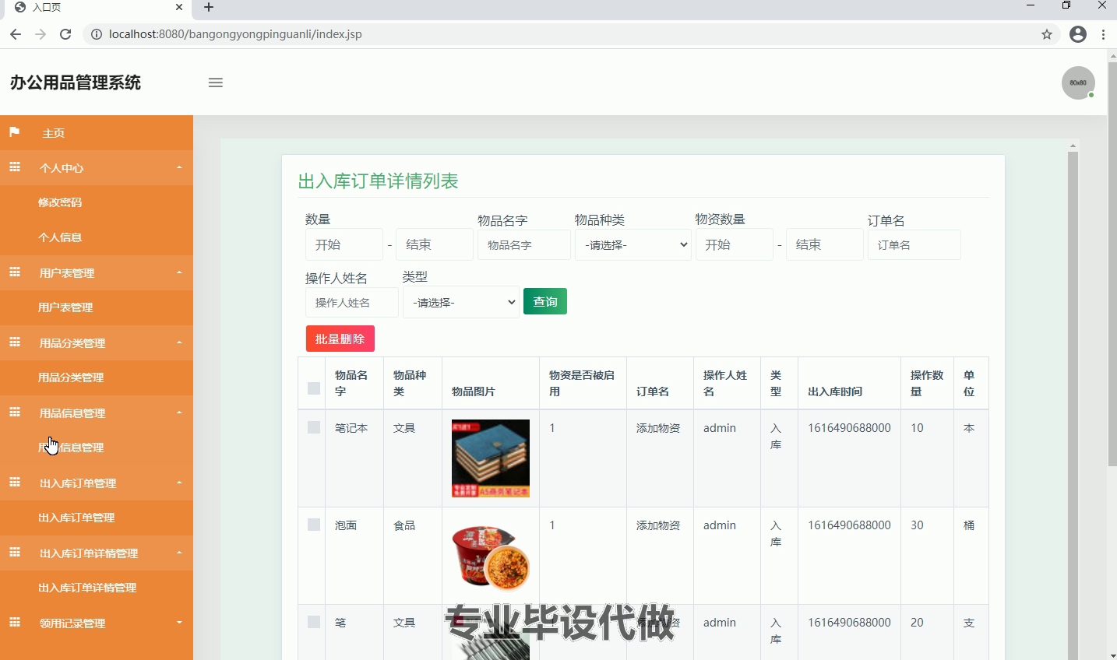1117x660 pixels.
Task: Go back using the browser back arrow
Action: coord(16,34)
